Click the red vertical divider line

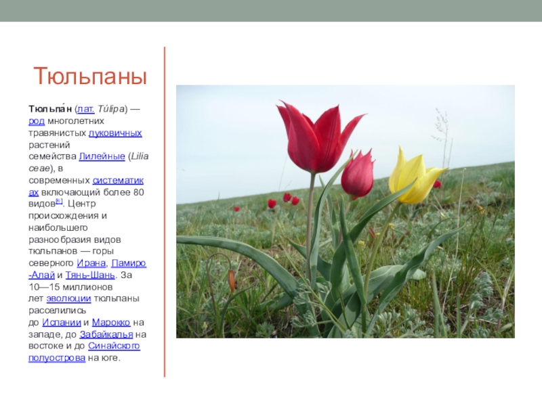point(165,211)
